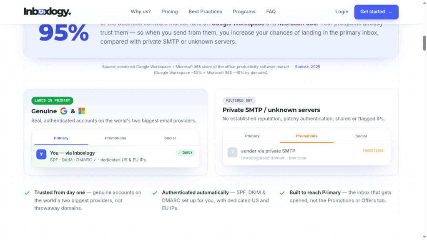Click the large 95% statistic
This screenshot has width=427, height=240.
coord(63,32)
